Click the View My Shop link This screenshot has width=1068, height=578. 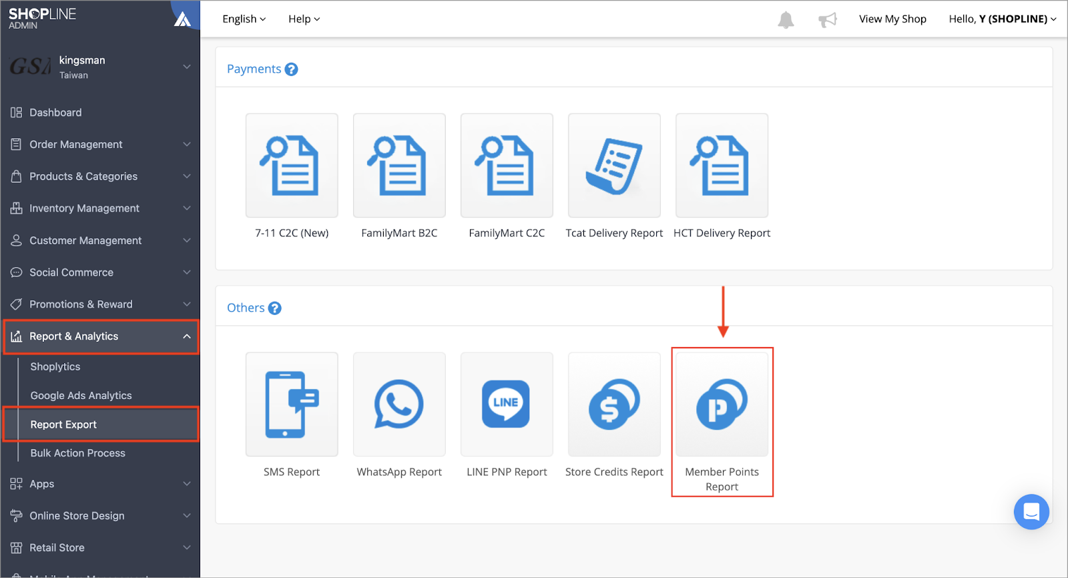pyautogui.click(x=892, y=19)
